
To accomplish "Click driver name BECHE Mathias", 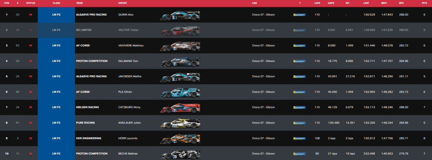I will (128, 154).
